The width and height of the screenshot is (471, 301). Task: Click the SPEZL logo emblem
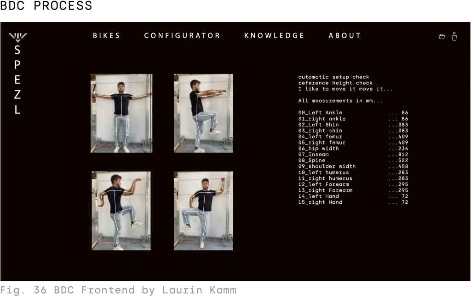point(18,37)
